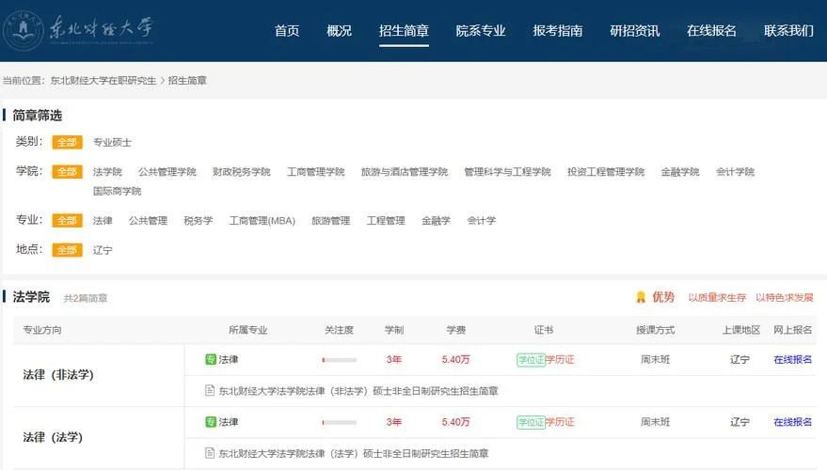Screen dimensions: 827x470
Task: Click 关注度 bar in 法律(非法学) row
Action: [339, 360]
